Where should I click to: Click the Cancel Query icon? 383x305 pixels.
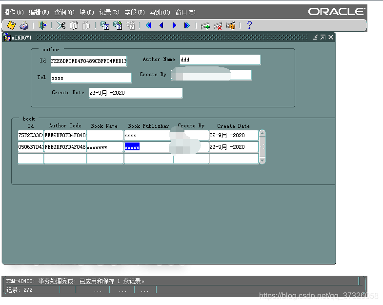coord(130,25)
